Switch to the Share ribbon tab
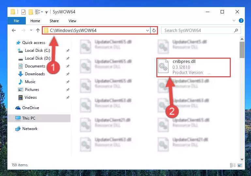The image size is (251, 176). pos(54,21)
